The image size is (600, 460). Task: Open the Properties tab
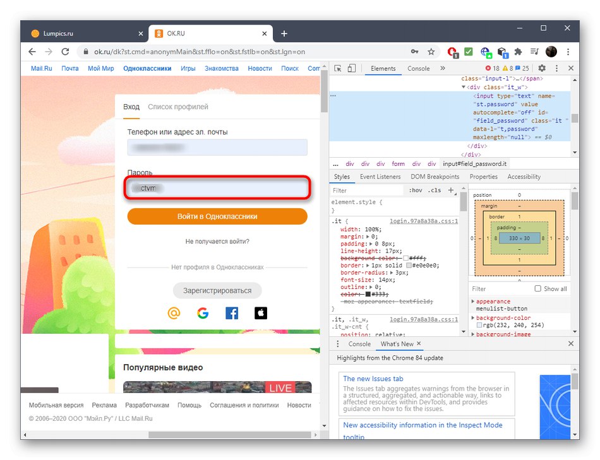pos(483,177)
